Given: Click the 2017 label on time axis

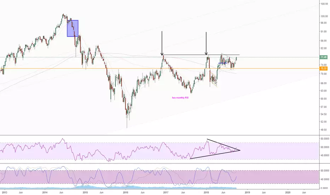Looking at the screenshot, I should click(x=166, y=193).
